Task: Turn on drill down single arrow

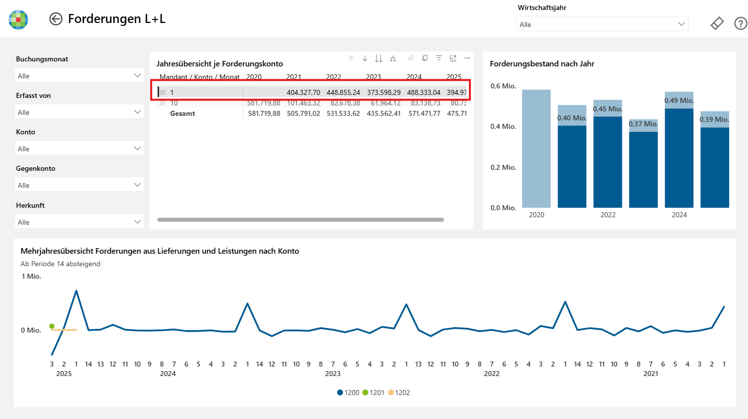Action: tap(365, 58)
